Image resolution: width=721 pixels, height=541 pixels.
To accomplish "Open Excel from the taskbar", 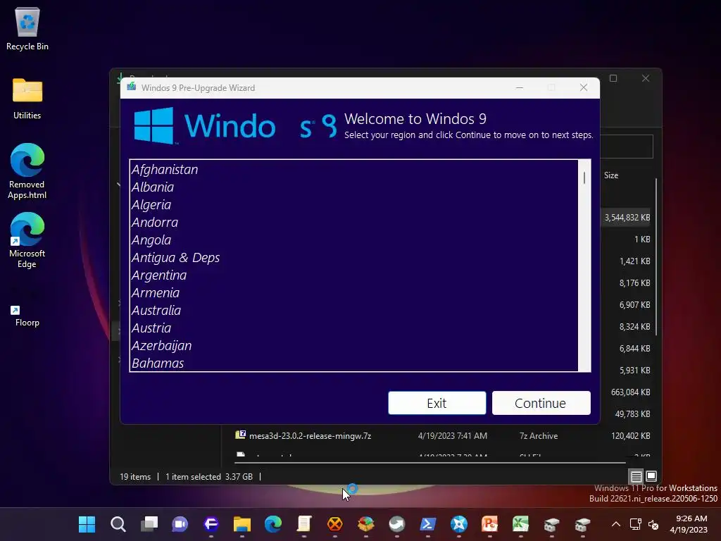I will (520, 523).
